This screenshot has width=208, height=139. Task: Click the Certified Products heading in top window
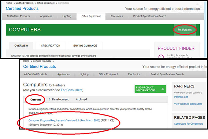pos(22,9)
